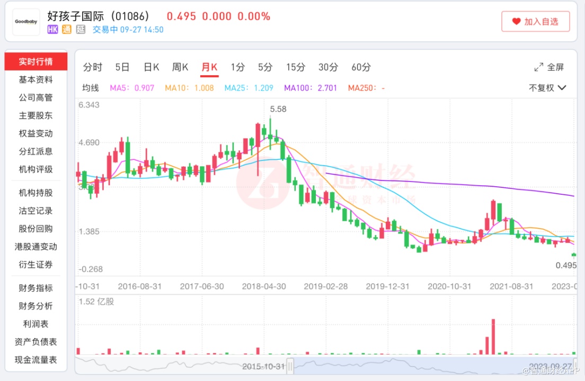Click the 0.00% change in header
Screen dimensions: 585x381
(x=254, y=16)
